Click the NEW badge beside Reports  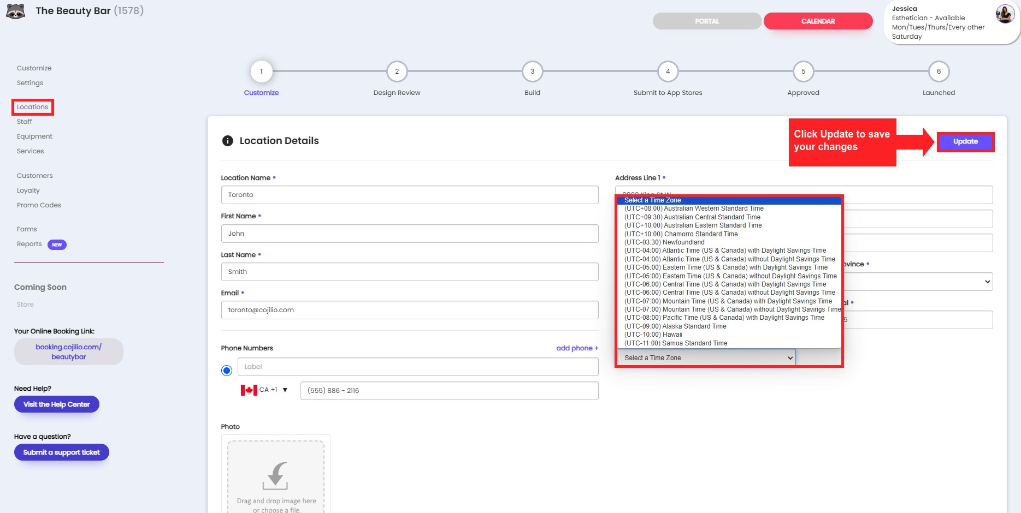coord(57,244)
